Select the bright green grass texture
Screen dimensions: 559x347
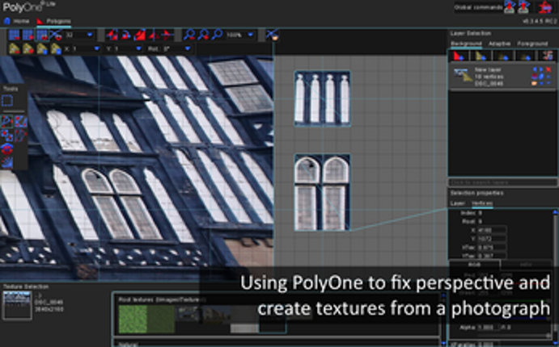point(133,320)
